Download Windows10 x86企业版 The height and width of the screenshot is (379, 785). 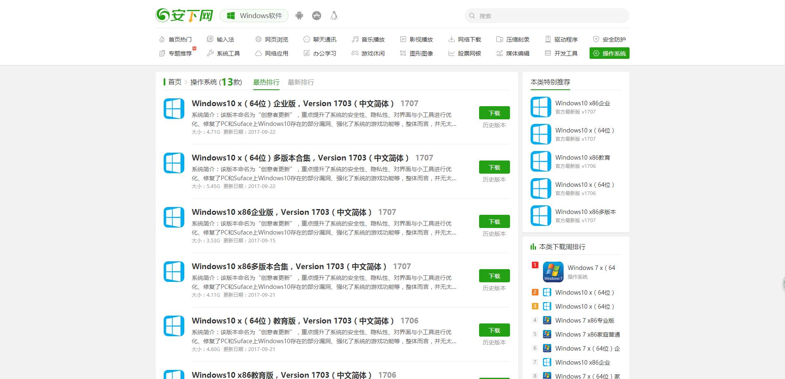494,221
